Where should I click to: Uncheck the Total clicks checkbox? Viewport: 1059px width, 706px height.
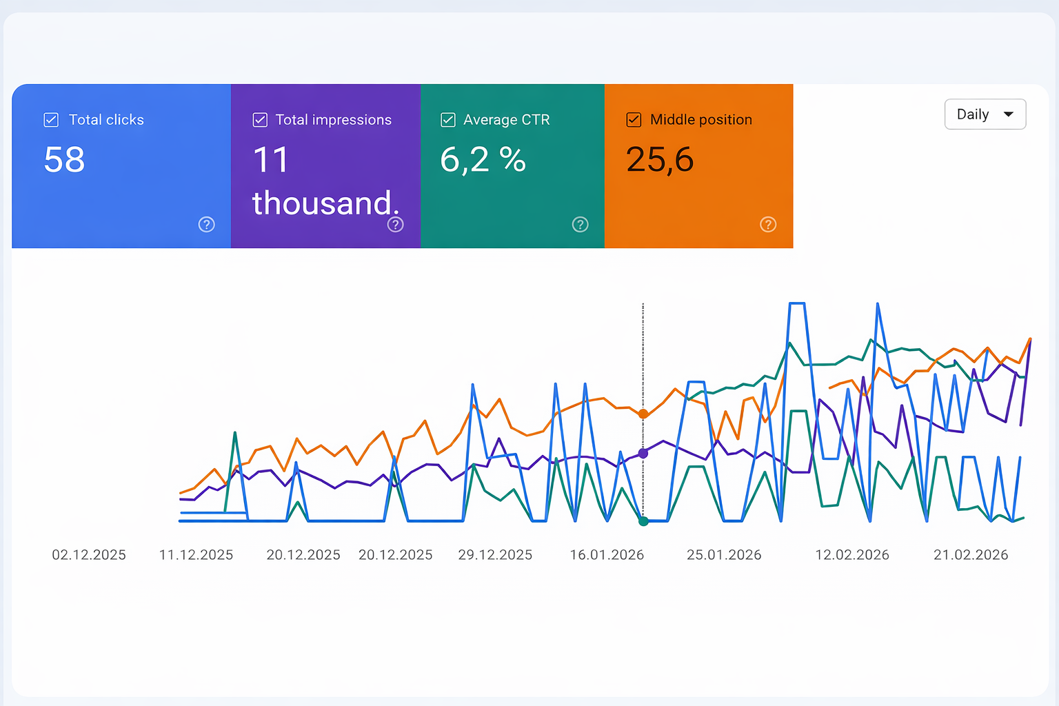pyautogui.click(x=51, y=119)
